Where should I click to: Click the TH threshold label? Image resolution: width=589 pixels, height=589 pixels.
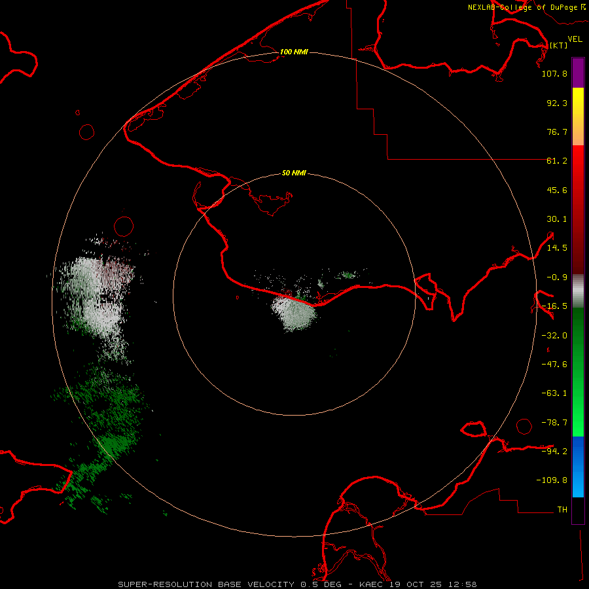pos(562,510)
